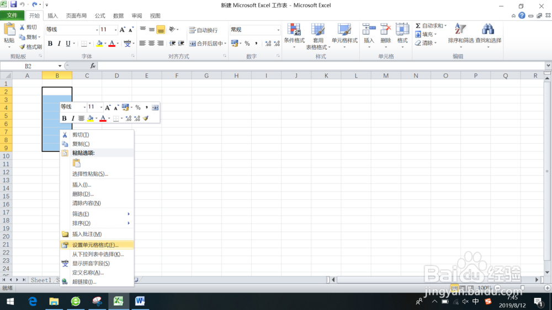This screenshot has height=310, width=552.
Task: Toggle Underline in the ribbon
Action: tap(68, 43)
